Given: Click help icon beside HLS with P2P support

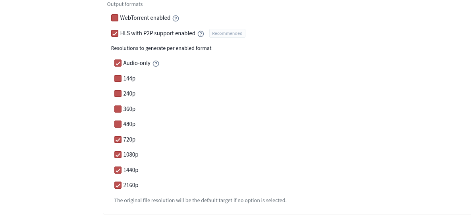Looking at the screenshot, I should 201,34.
